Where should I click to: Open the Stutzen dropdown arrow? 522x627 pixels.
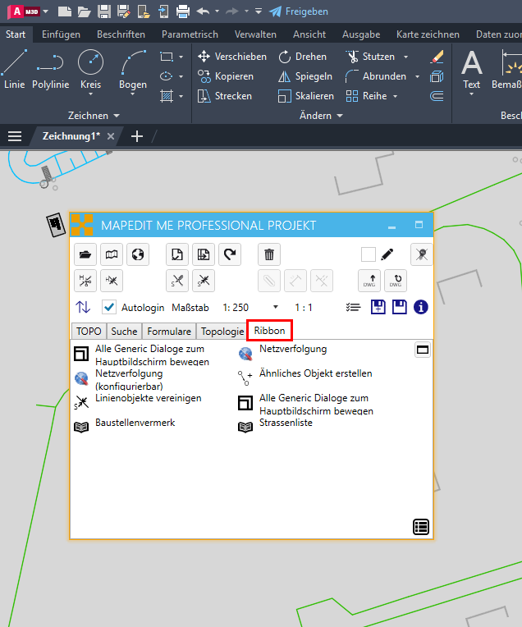(405, 57)
